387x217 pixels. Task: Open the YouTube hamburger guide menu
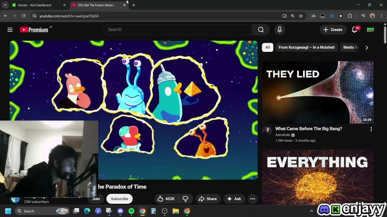click(x=10, y=30)
